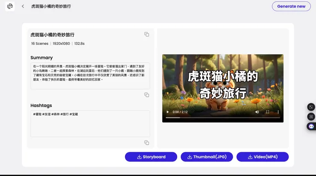Copy the Hashtags using its copy icon
Screen dimensions: 316x176
(147, 143)
